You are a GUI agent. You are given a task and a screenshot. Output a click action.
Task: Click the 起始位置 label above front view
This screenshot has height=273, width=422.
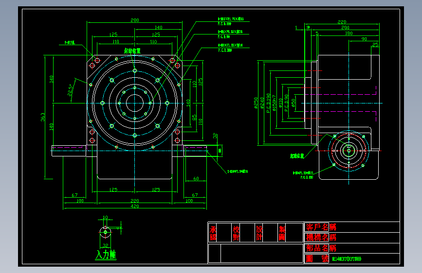132,51
